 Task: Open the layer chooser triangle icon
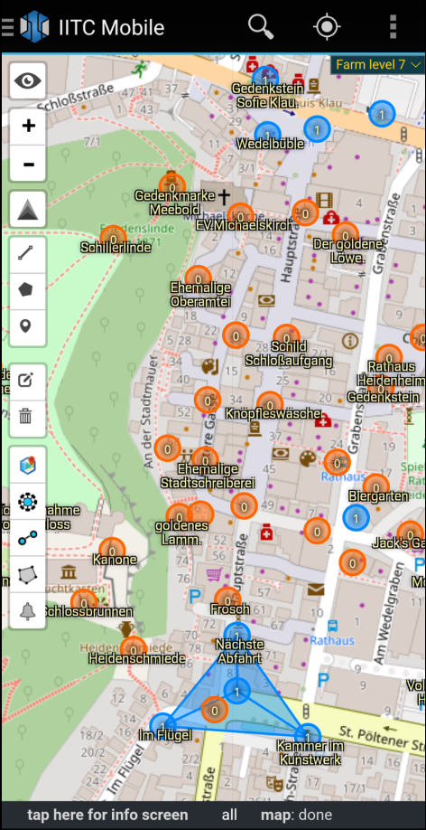(x=27, y=210)
